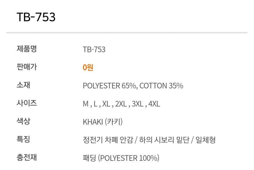Screen dimensions: 254x170
Task: Click the 패딩 (POLYESTER 100%) filling value
Action: (121, 158)
